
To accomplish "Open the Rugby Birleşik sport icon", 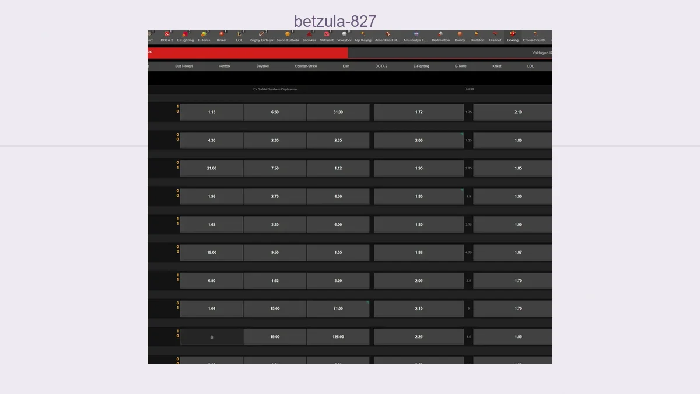I will coord(261,35).
